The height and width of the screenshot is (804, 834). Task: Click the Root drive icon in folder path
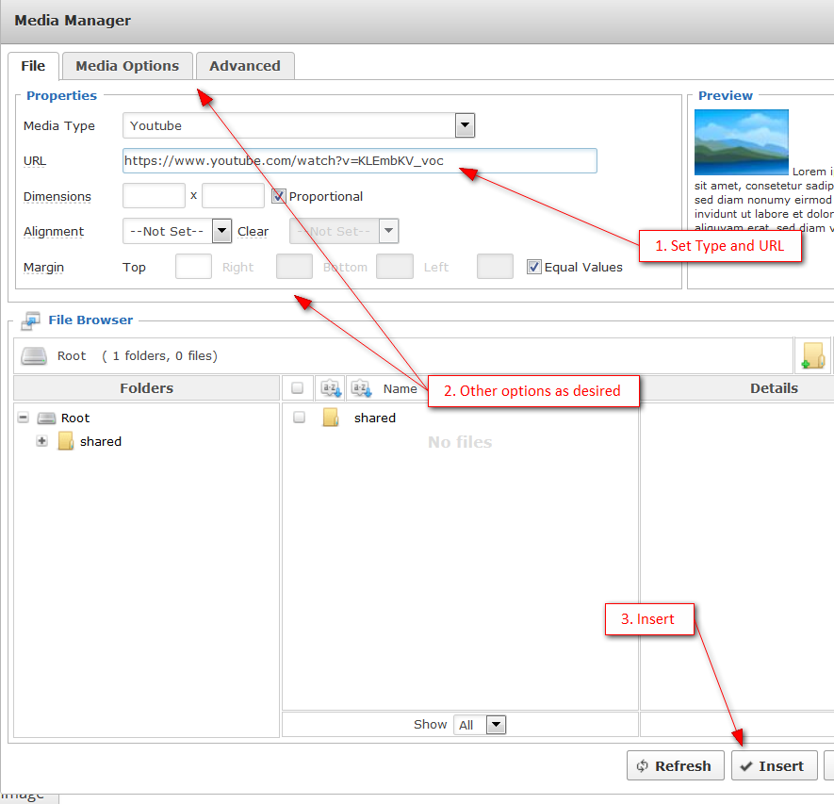coord(34,355)
